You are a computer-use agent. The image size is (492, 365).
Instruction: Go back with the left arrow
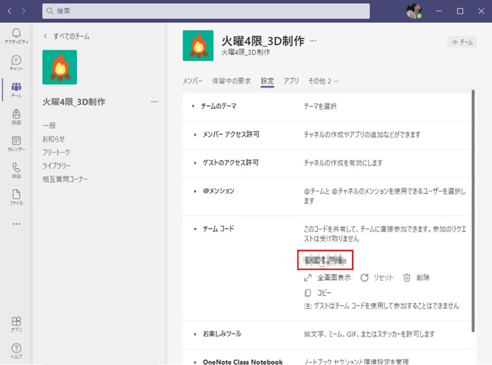point(9,11)
